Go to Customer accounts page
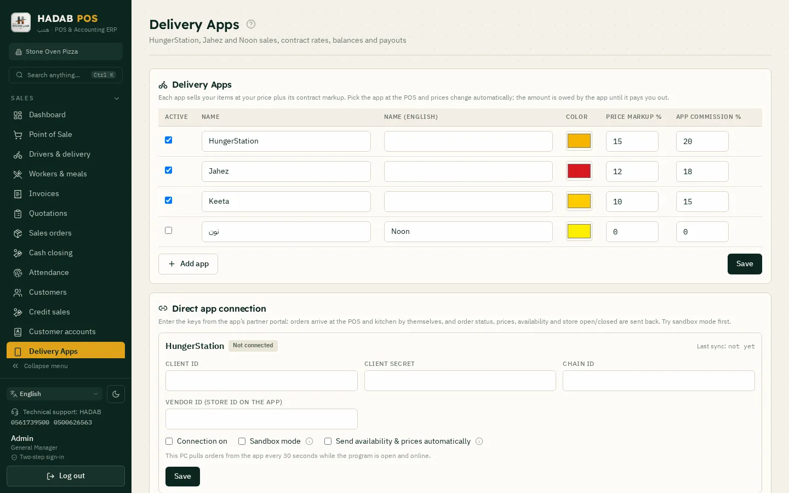 coord(66,332)
